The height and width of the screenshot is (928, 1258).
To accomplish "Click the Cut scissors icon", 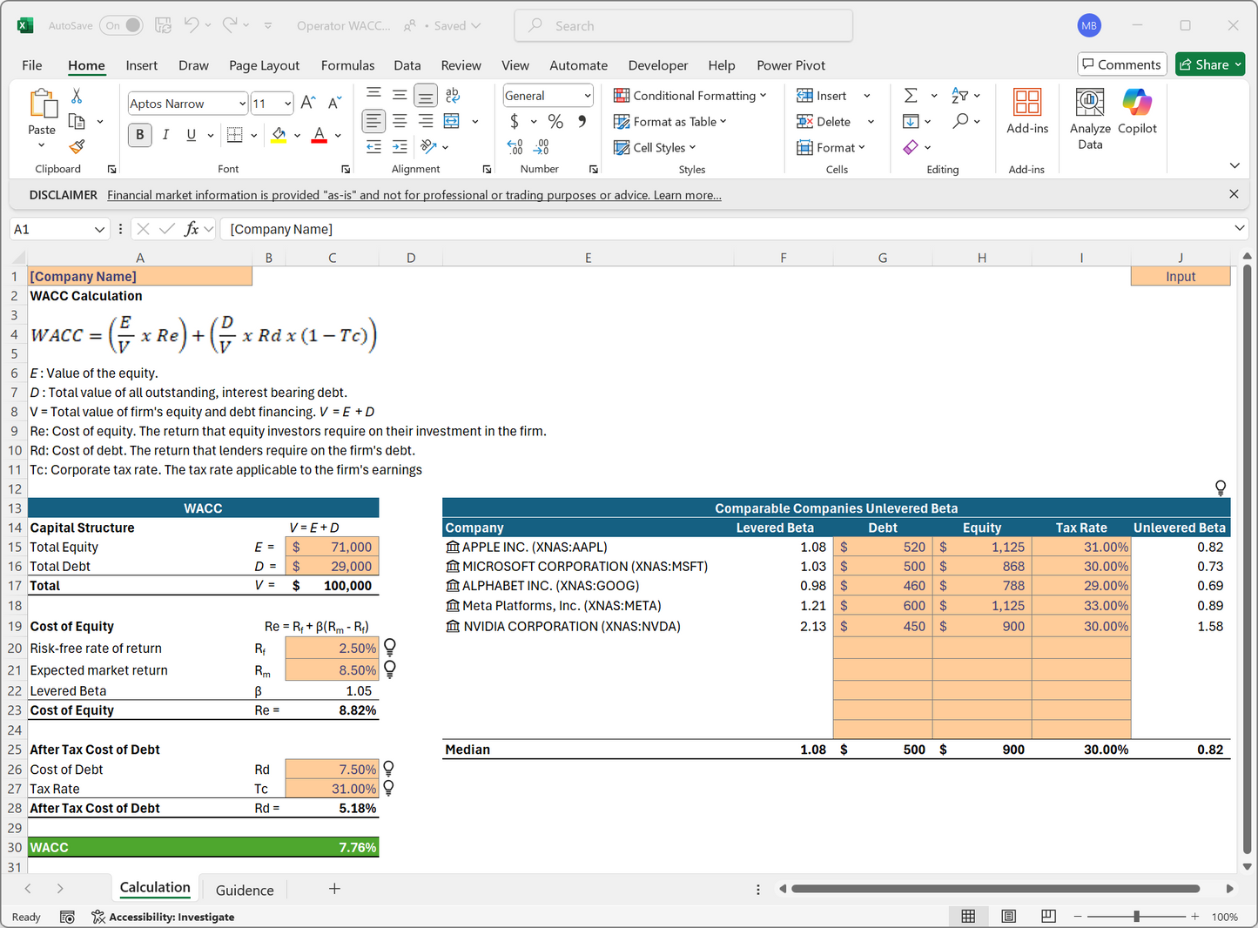I will [x=77, y=96].
